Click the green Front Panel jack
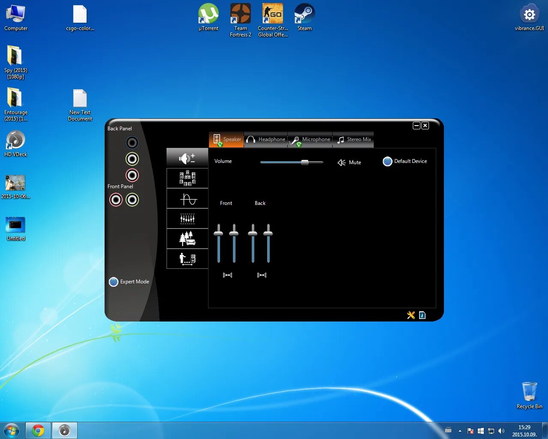 click(x=132, y=200)
